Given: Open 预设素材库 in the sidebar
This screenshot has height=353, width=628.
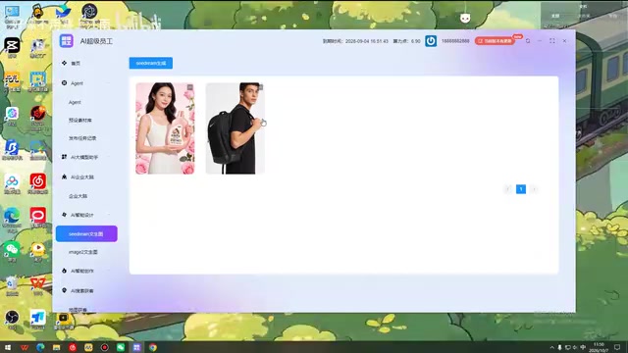Looking at the screenshot, I should (x=80, y=120).
